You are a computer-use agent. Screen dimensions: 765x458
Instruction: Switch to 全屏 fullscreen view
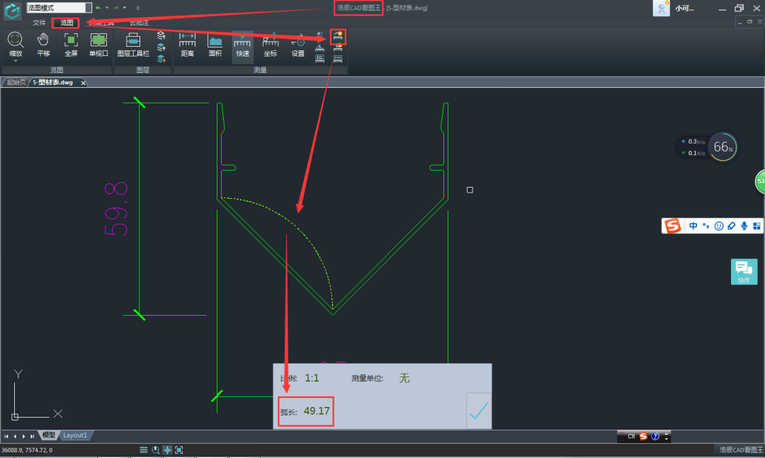point(71,44)
